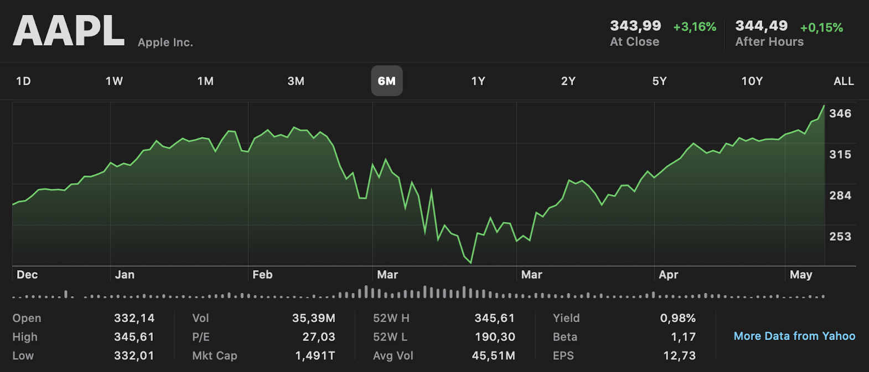Show the 1M price history
Screen dimensions: 869x372
(x=205, y=81)
